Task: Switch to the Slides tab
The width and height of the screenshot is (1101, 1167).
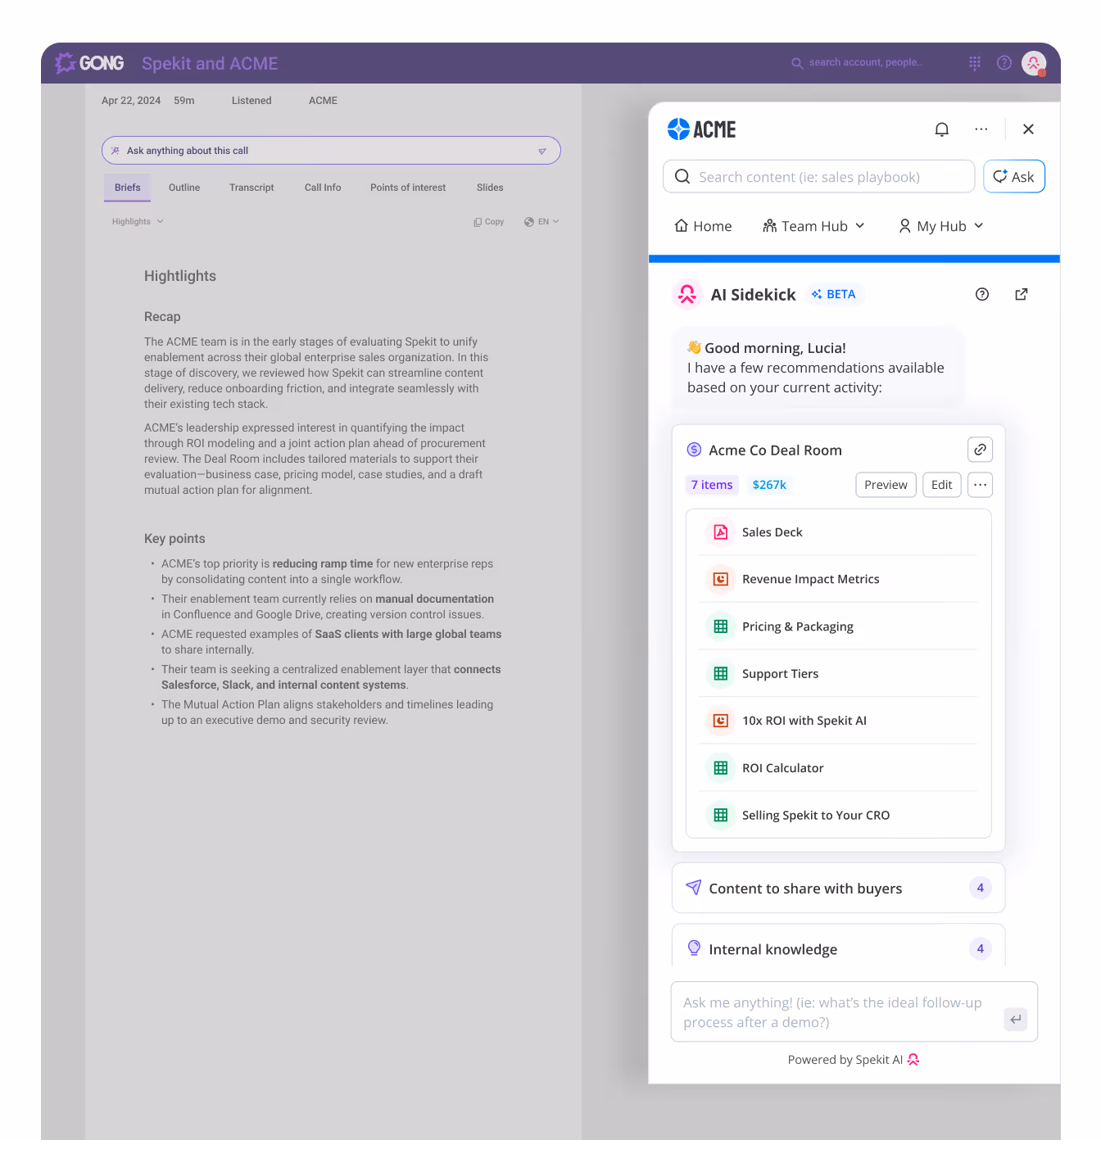Action: (x=490, y=188)
